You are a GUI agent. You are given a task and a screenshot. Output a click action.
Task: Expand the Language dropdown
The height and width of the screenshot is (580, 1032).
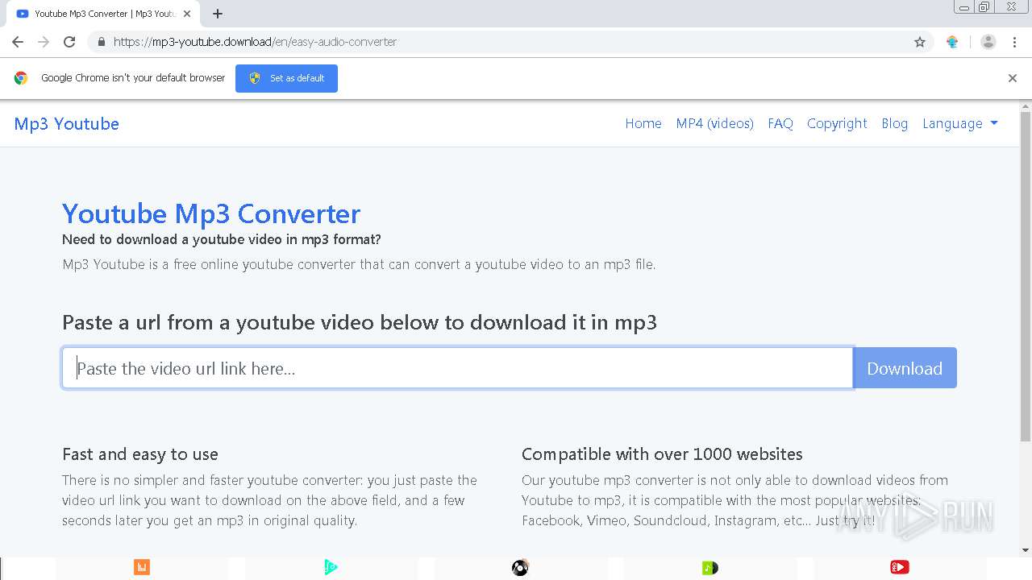960,123
